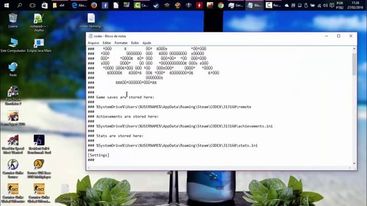
Task: Select the codex-farming file on the desktop
Action: tap(91, 21)
